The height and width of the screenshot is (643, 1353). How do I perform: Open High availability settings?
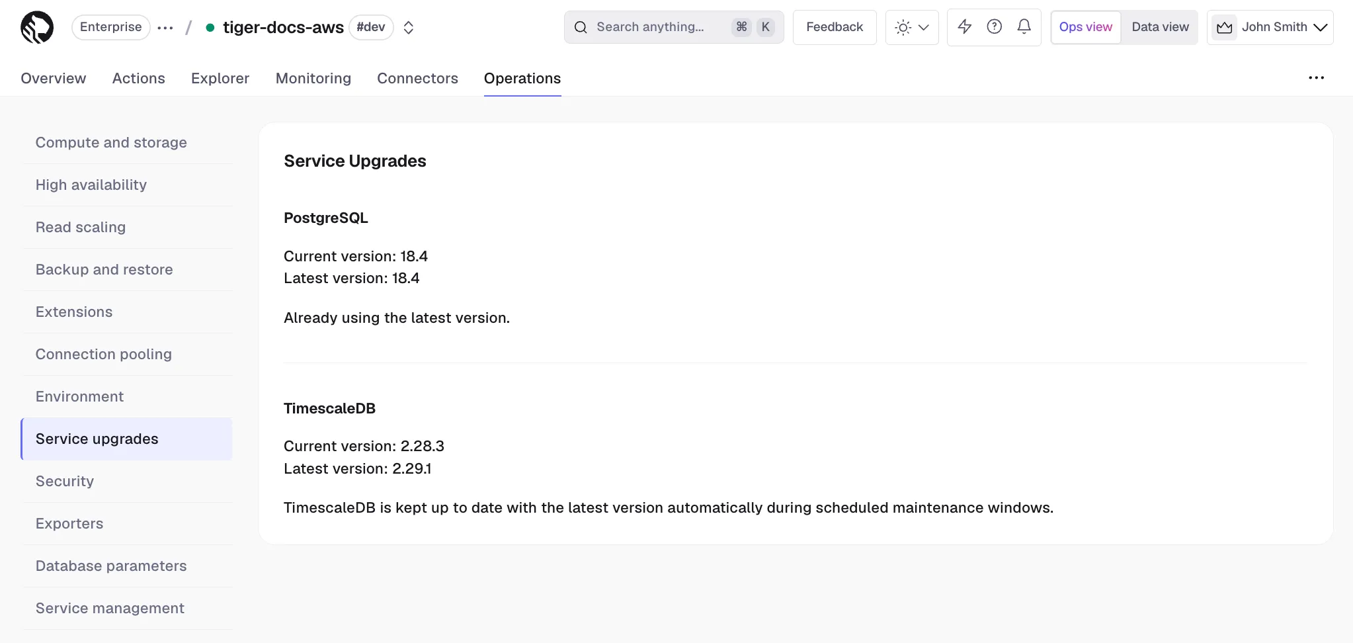pos(127,185)
